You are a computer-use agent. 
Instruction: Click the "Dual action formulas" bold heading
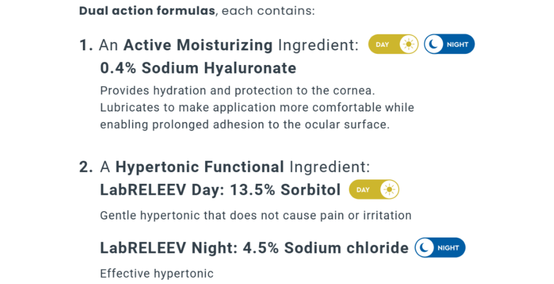point(148,11)
